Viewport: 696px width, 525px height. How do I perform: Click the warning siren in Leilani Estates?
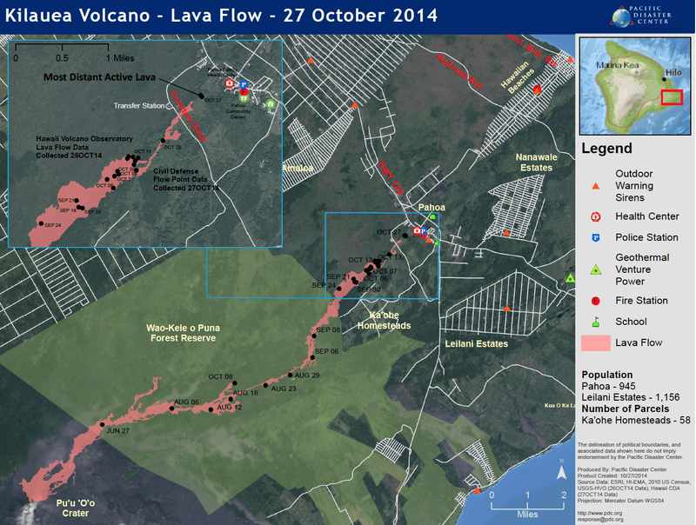507,308
